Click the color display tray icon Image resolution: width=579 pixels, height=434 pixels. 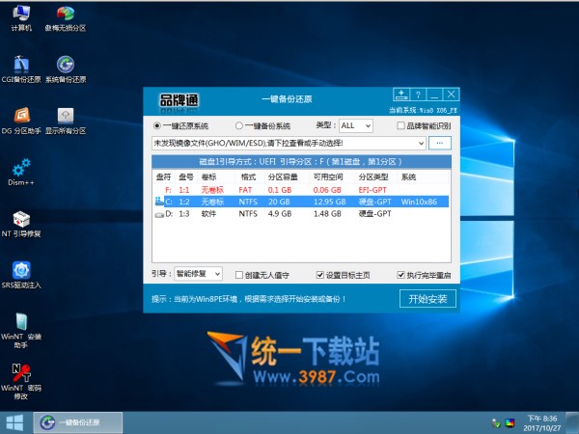[x=509, y=422]
